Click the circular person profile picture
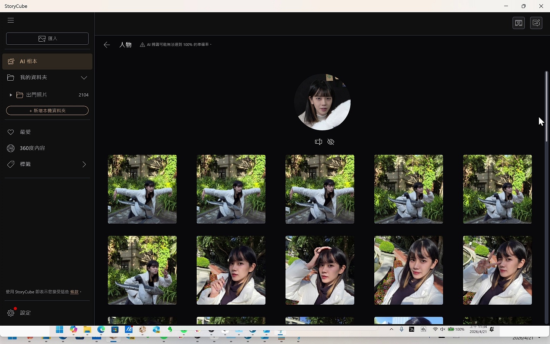The height and width of the screenshot is (344, 550). point(322,102)
